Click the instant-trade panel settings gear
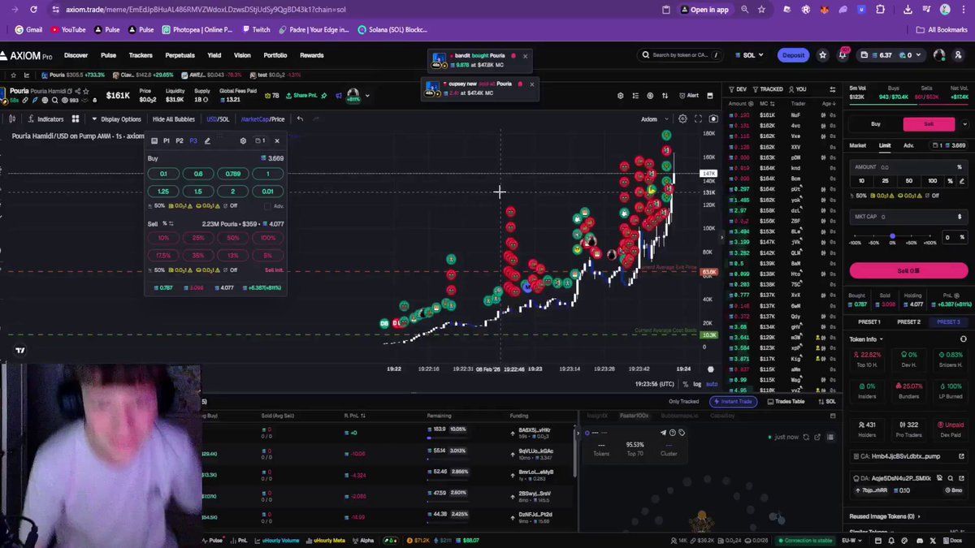Image resolution: width=975 pixels, height=548 pixels. pos(243,140)
